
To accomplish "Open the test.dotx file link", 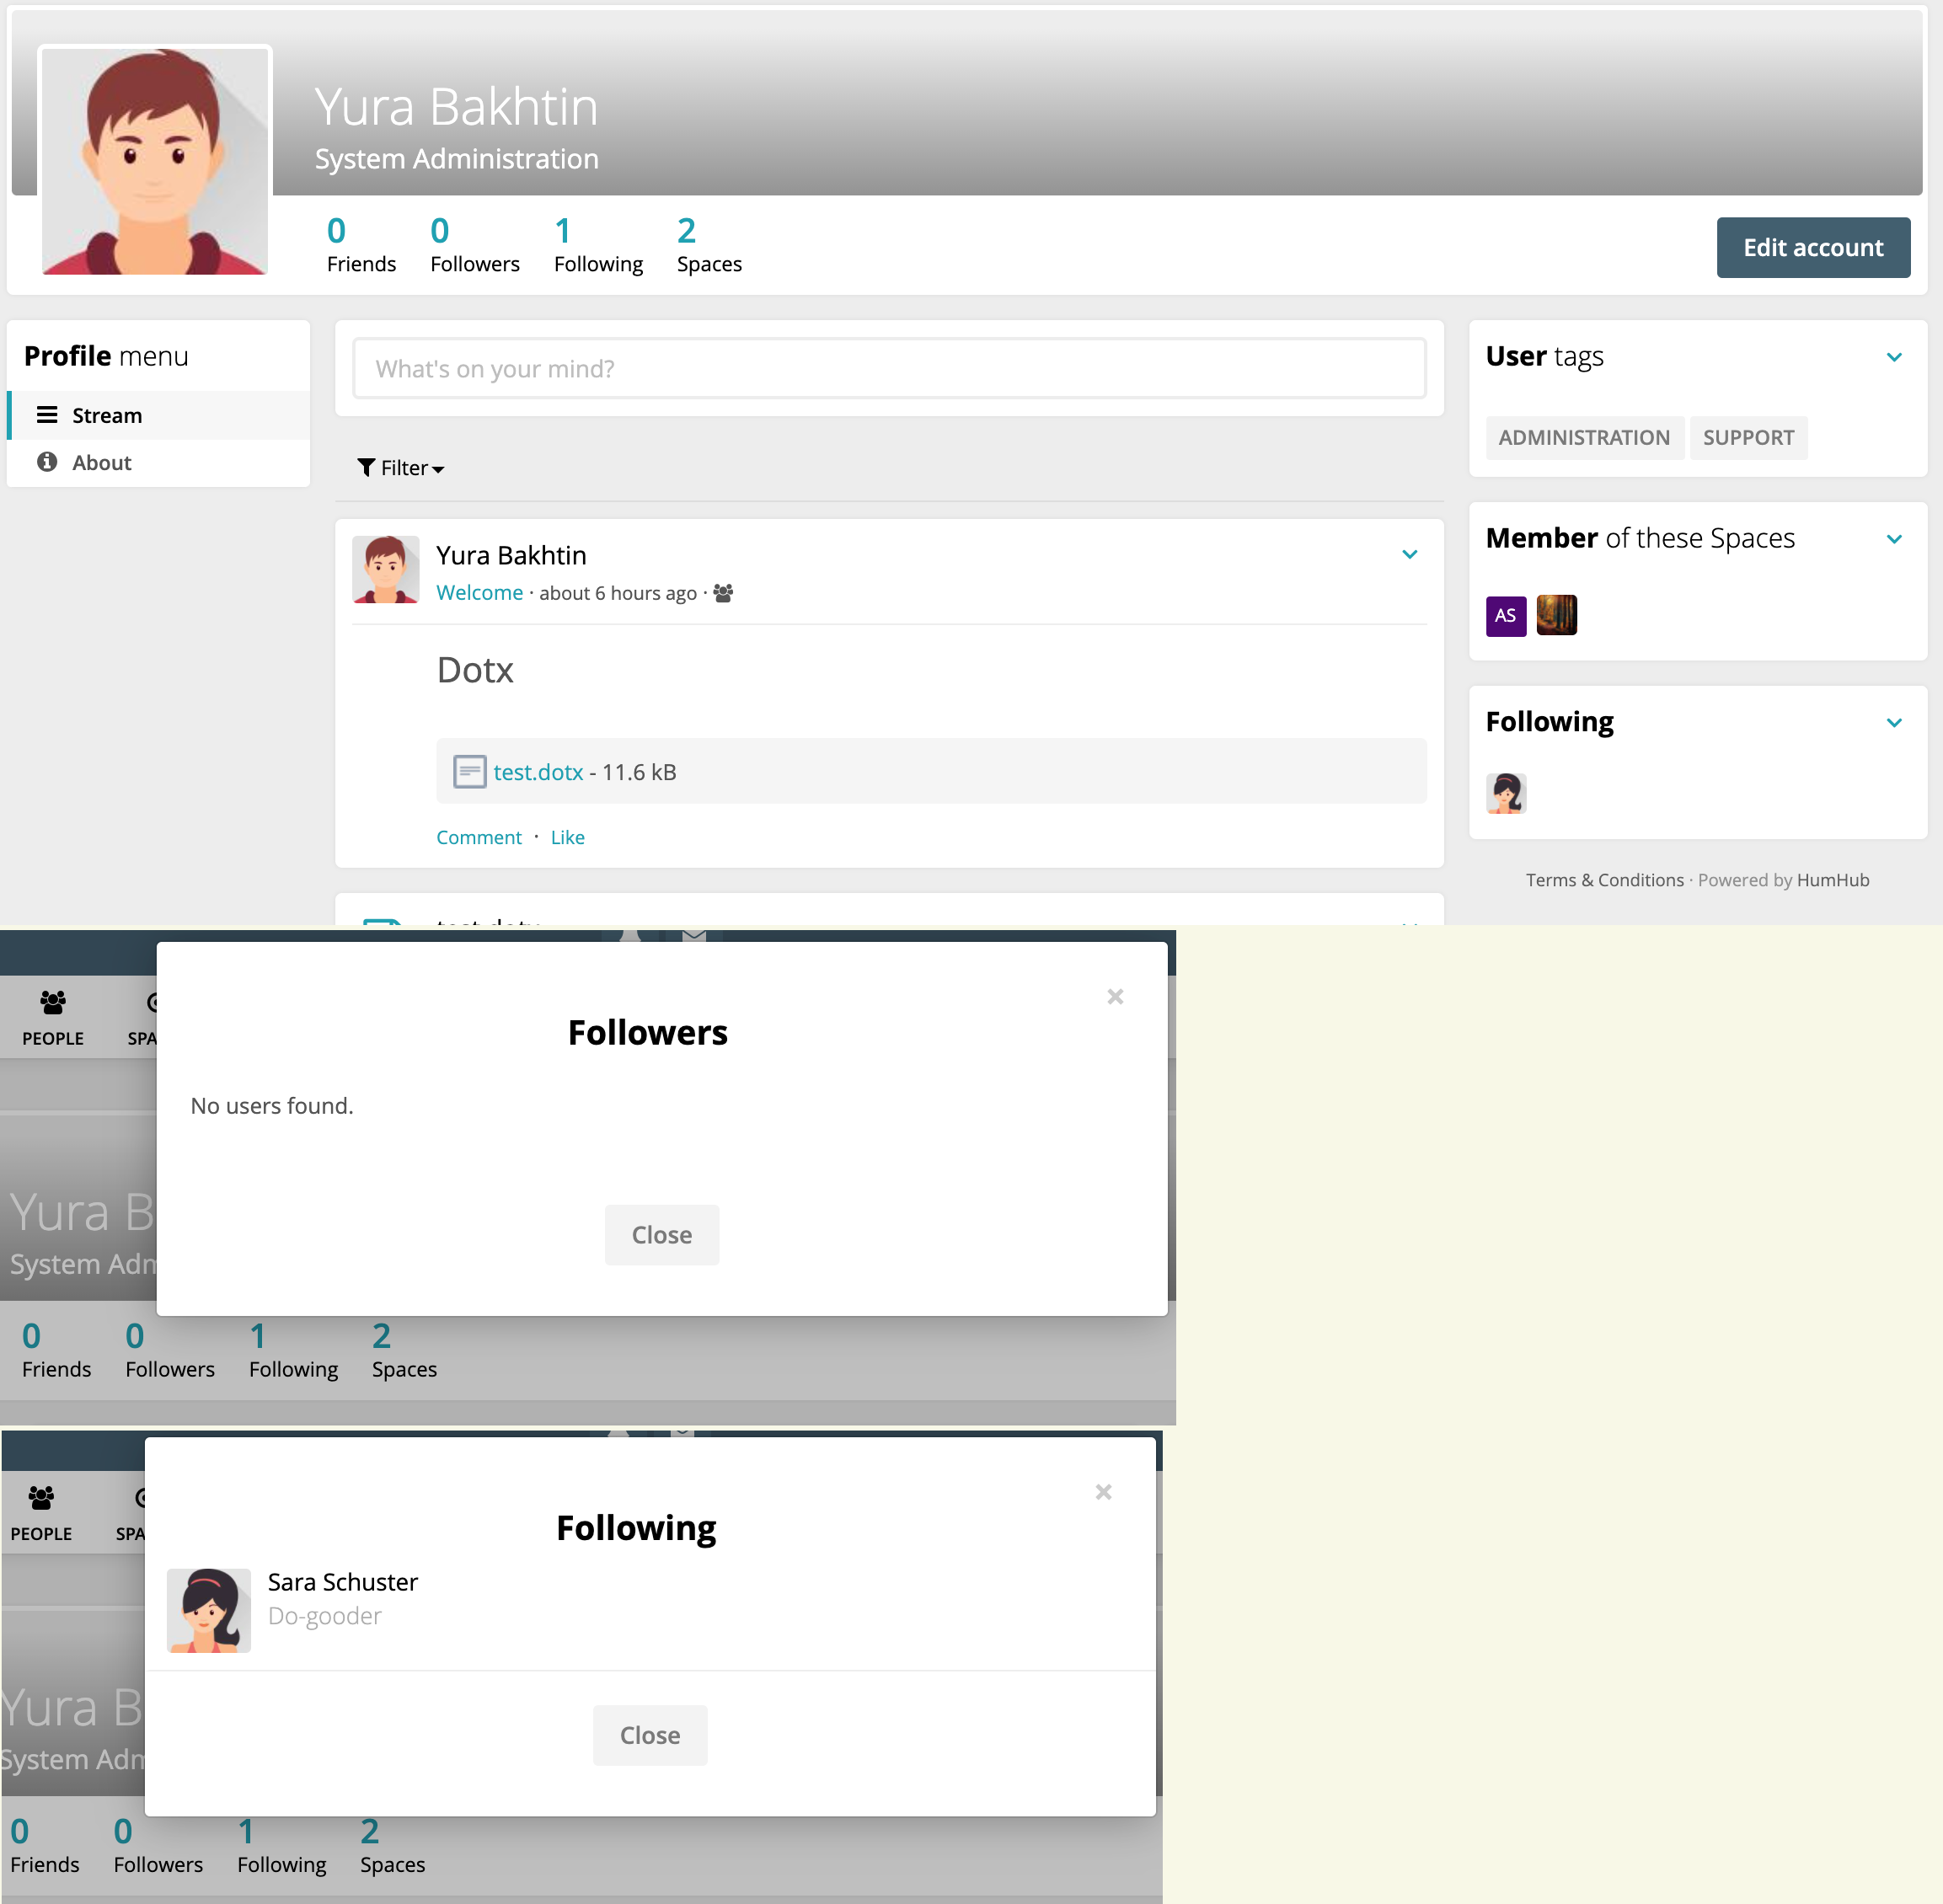I will tap(538, 771).
